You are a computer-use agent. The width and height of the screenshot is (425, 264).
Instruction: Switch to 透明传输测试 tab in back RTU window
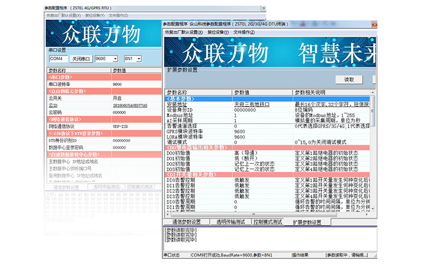[x=107, y=187]
